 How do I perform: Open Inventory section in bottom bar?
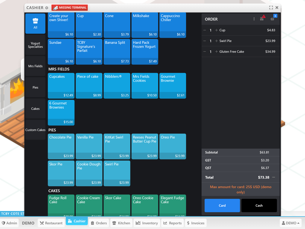coord(147,223)
